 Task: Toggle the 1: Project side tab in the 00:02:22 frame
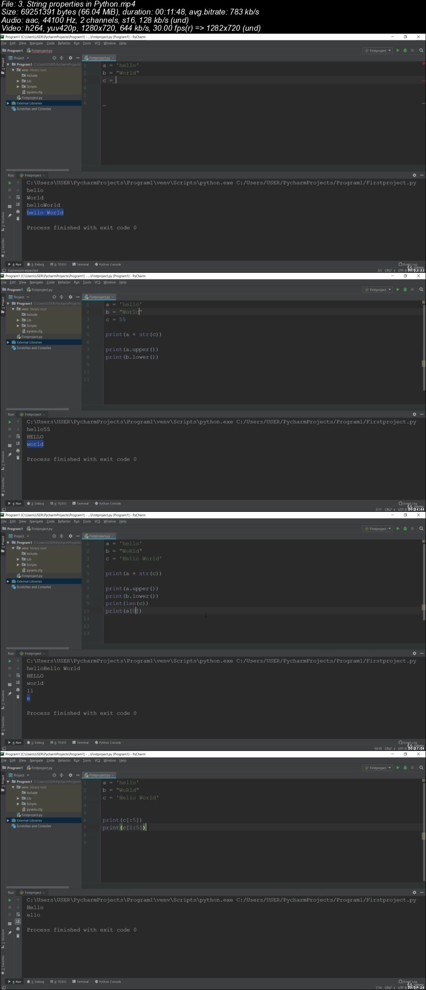point(2,65)
